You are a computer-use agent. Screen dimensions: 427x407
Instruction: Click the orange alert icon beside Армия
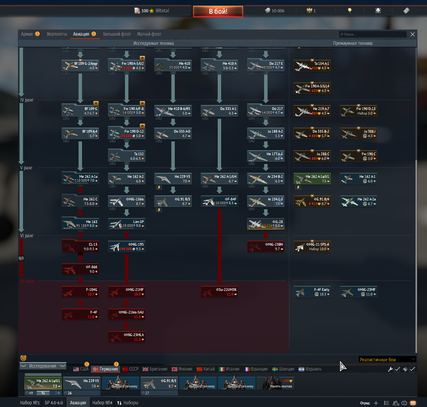click(37, 34)
